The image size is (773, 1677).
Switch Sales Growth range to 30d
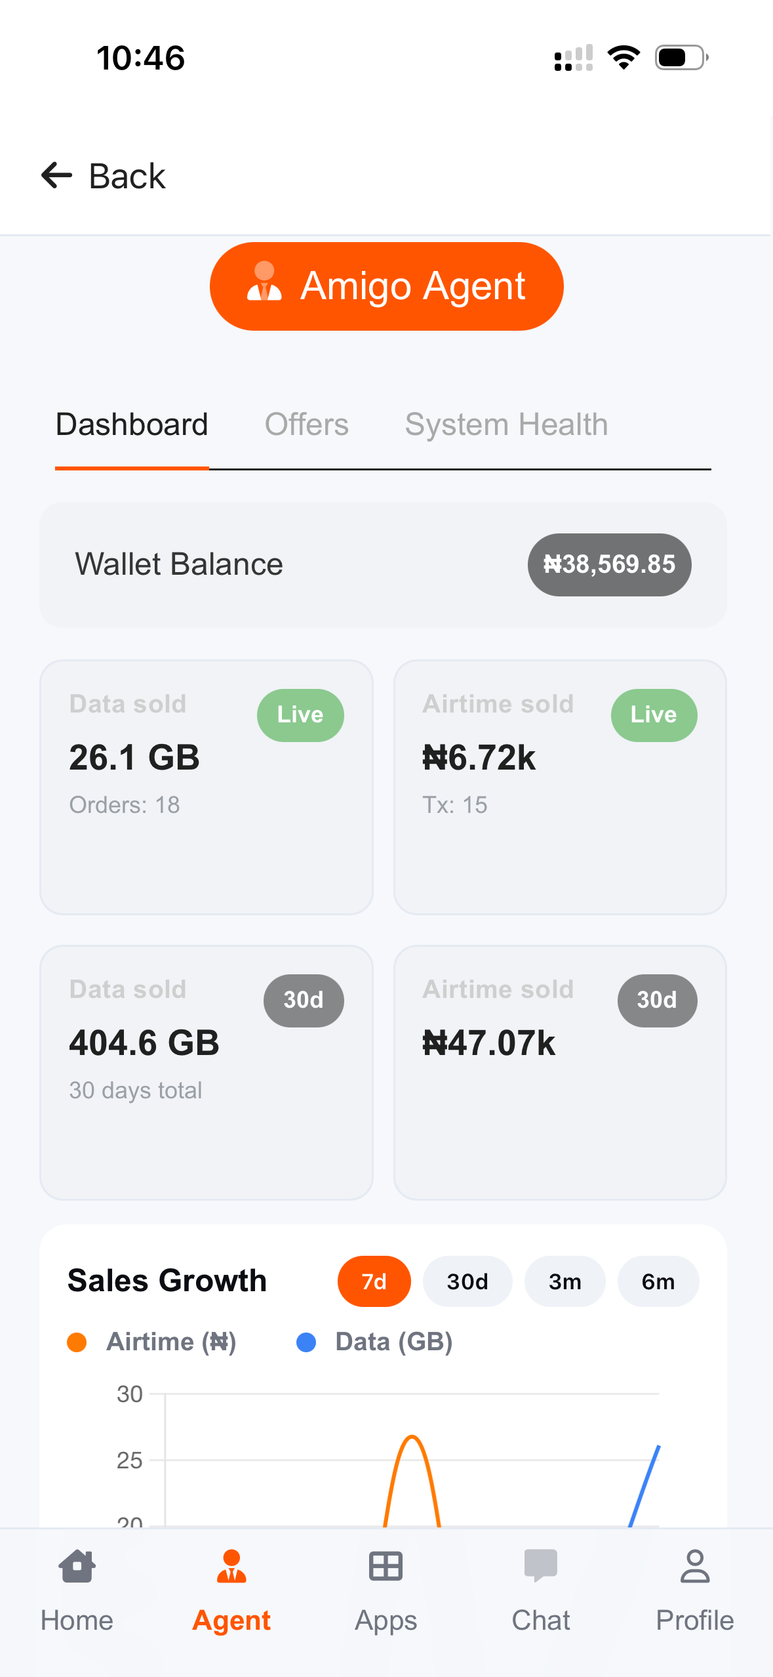(x=467, y=1281)
